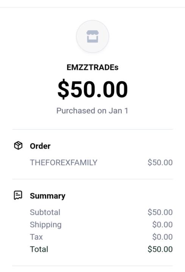Image resolution: width=185 pixels, height=272 pixels.
Task: Select the Total label
Action: pyautogui.click(x=39, y=249)
